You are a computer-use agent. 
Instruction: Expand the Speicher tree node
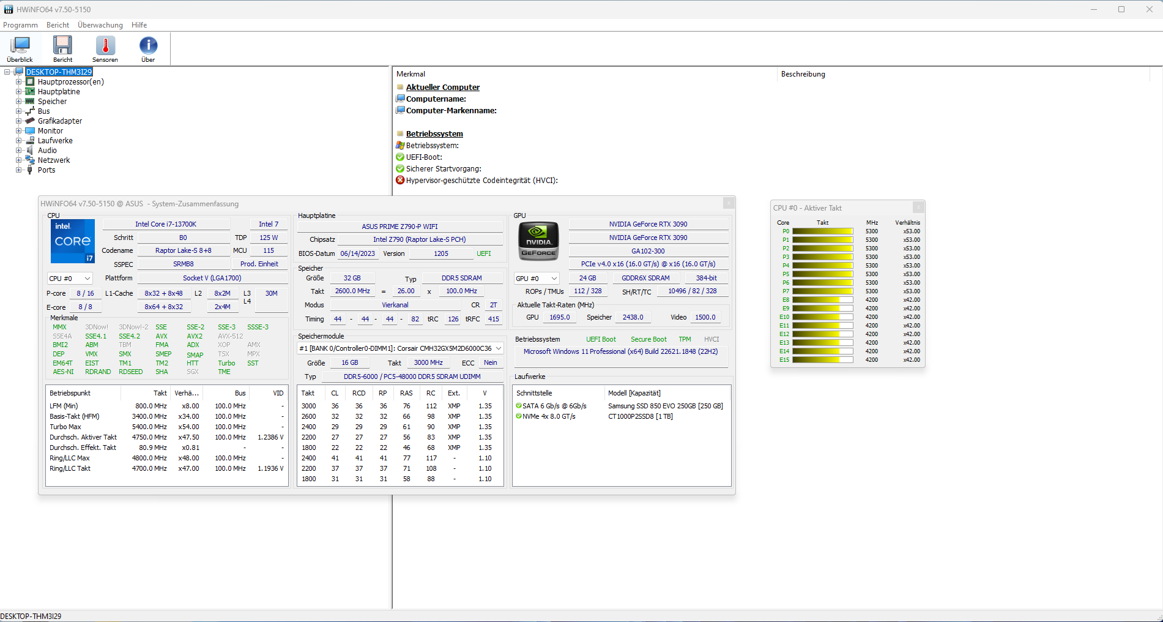coord(18,102)
